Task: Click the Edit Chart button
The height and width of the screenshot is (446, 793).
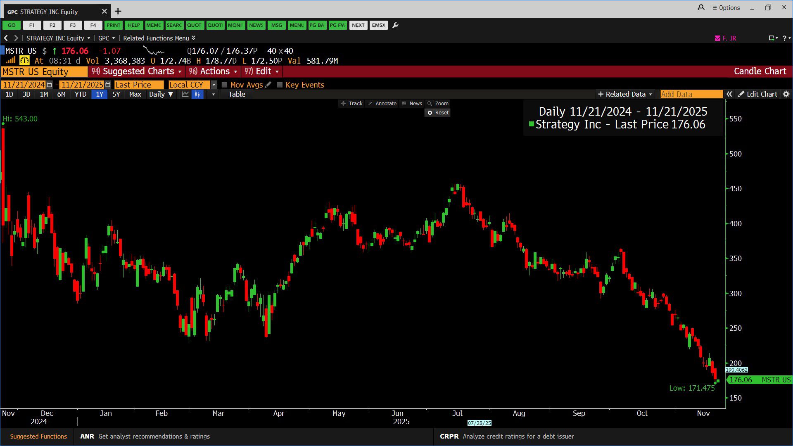Action: [757, 94]
